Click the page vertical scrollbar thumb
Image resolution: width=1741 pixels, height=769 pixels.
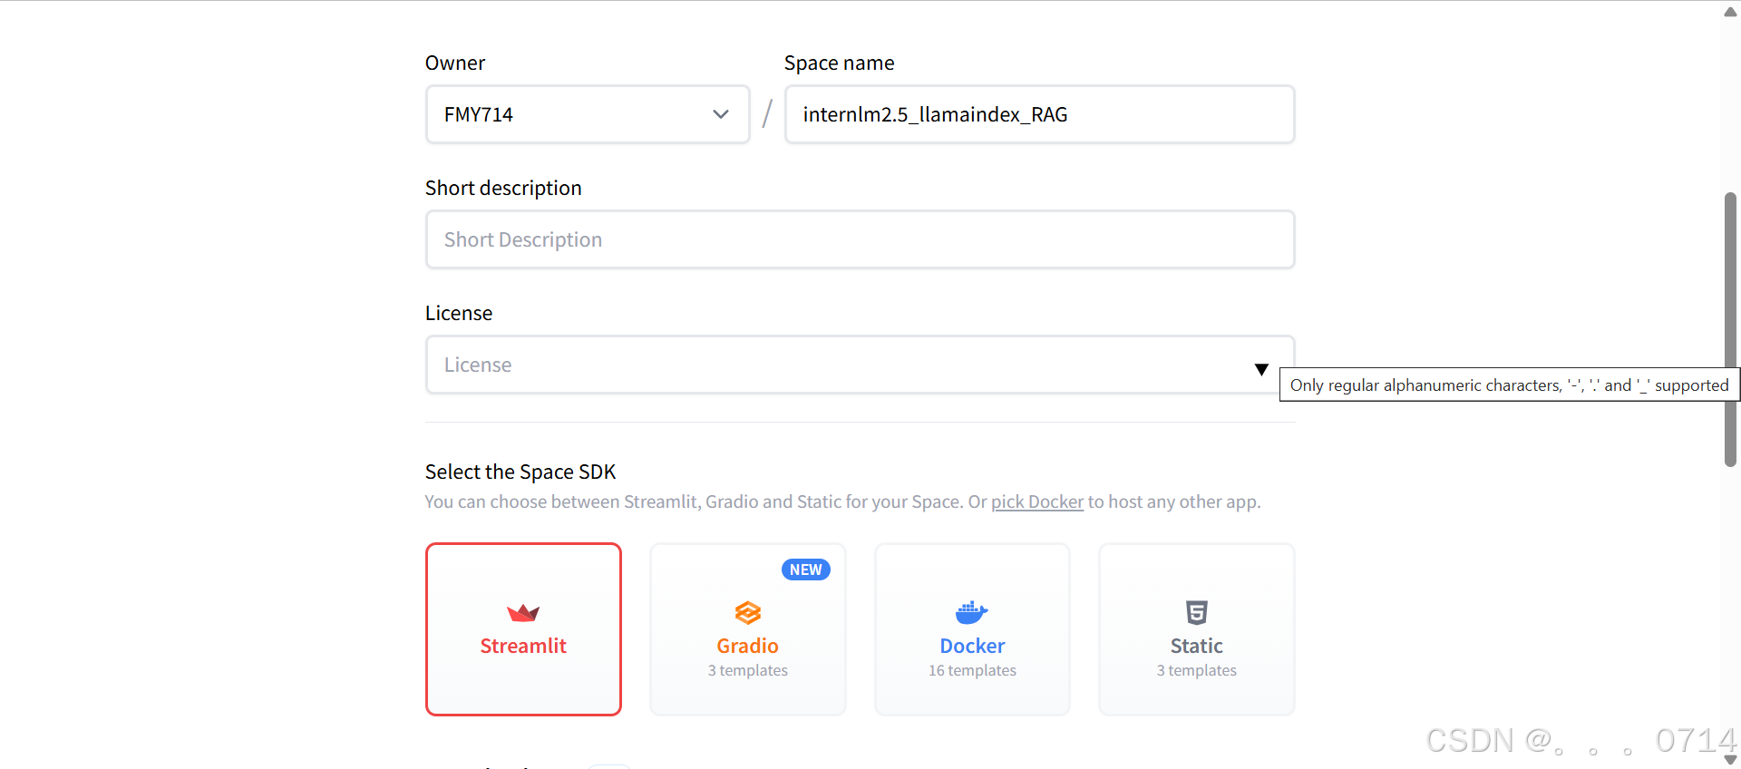pyautogui.click(x=1730, y=329)
